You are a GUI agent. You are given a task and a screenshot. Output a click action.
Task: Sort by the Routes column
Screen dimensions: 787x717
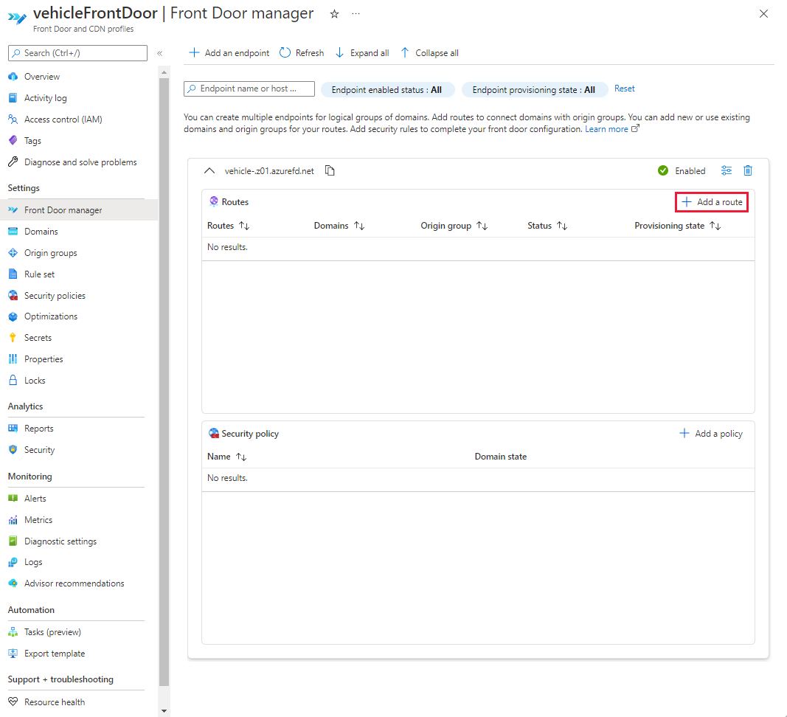(229, 226)
